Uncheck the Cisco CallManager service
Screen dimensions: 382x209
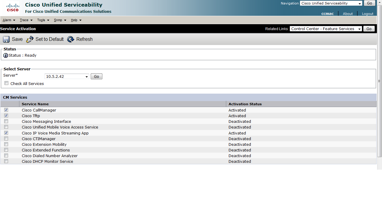(6, 110)
